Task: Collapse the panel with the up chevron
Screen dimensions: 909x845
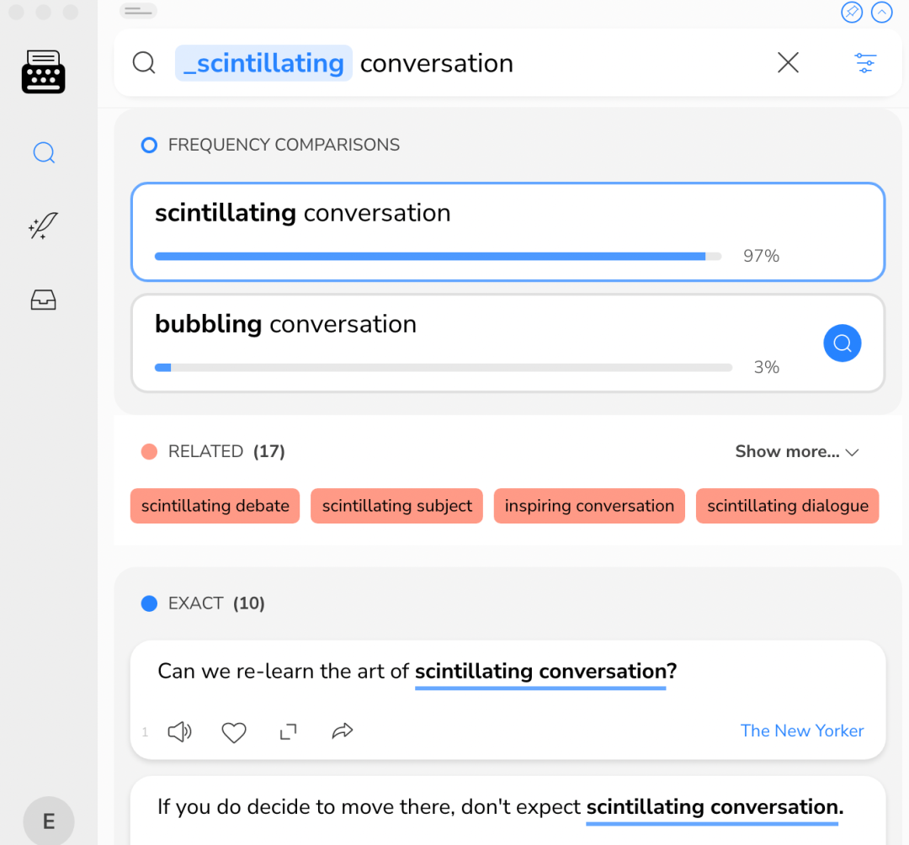Action: point(881,13)
